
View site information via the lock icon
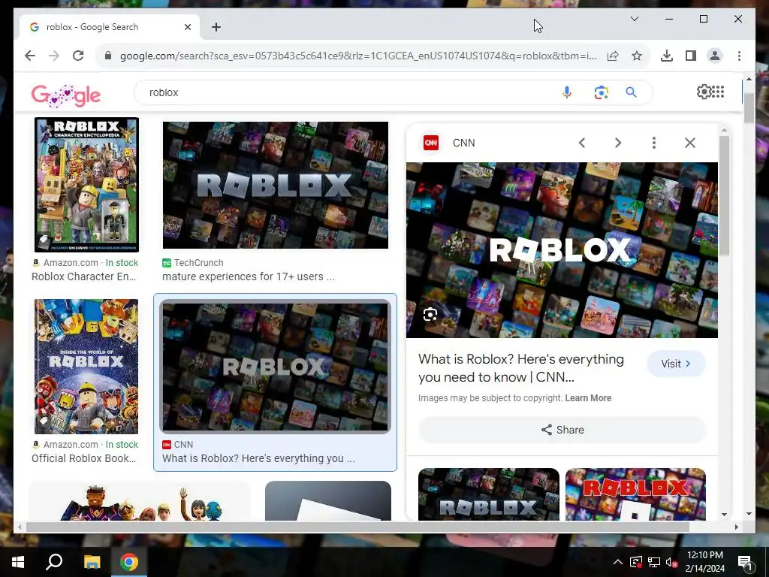point(108,56)
